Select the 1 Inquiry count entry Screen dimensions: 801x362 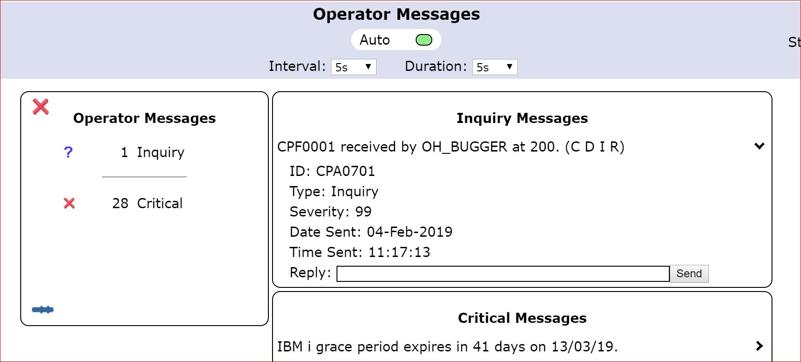(x=152, y=152)
